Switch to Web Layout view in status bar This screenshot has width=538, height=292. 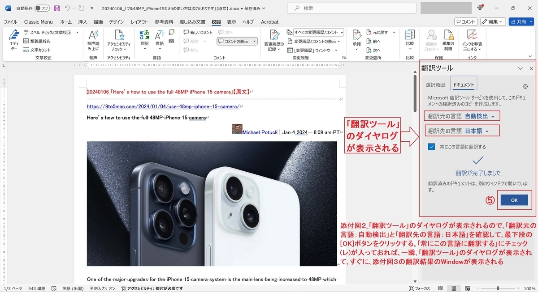coord(468,288)
